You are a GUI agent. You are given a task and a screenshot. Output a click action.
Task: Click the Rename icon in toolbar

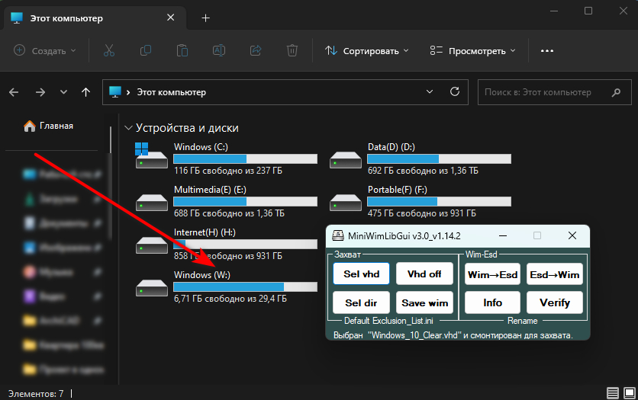219,50
